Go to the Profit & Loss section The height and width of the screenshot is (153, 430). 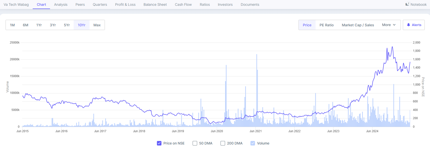click(x=125, y=5)
